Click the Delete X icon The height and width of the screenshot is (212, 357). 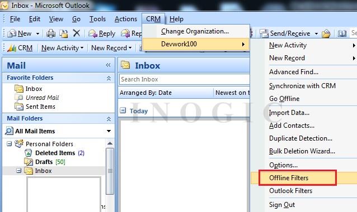pyautogui.click(x=77, y=33)
